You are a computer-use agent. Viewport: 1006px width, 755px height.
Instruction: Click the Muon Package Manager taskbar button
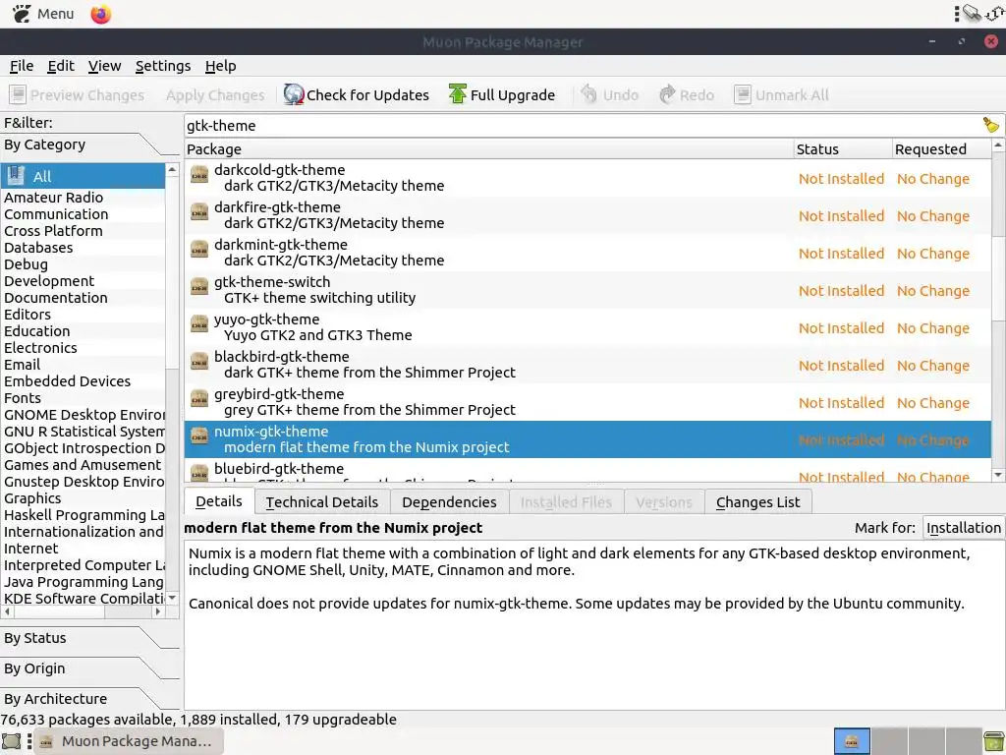129,741
